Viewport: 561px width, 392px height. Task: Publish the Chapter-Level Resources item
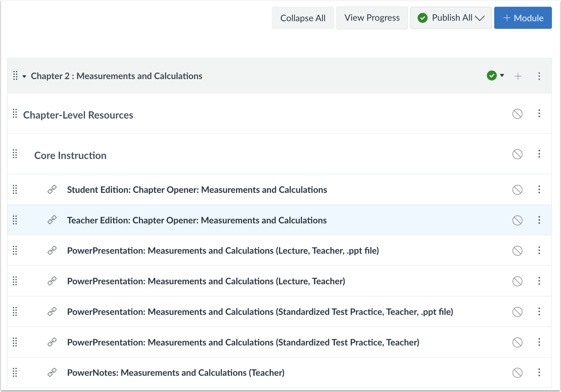[517, 114]
